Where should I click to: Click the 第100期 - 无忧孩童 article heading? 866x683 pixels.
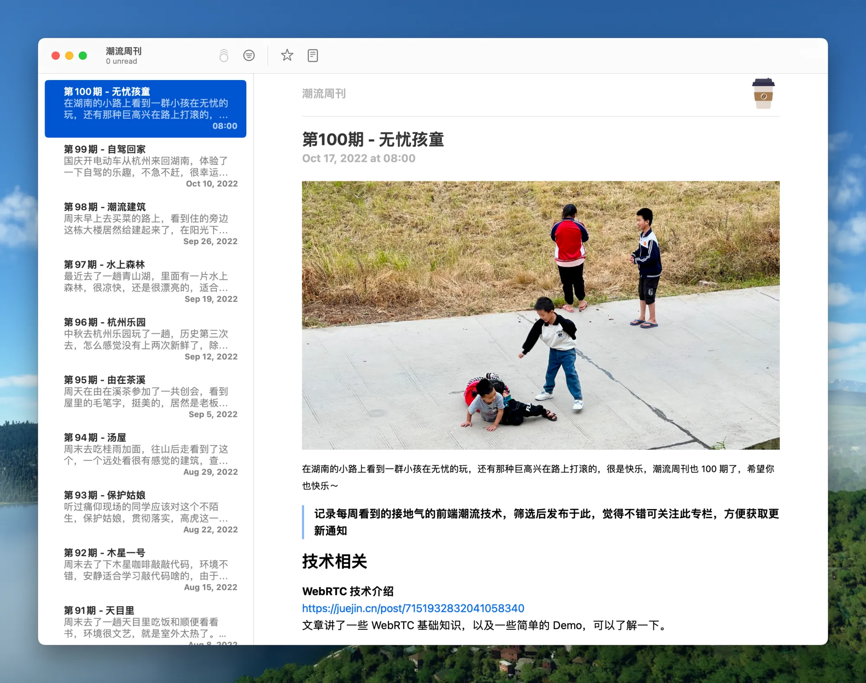click(x=373, y=140)
